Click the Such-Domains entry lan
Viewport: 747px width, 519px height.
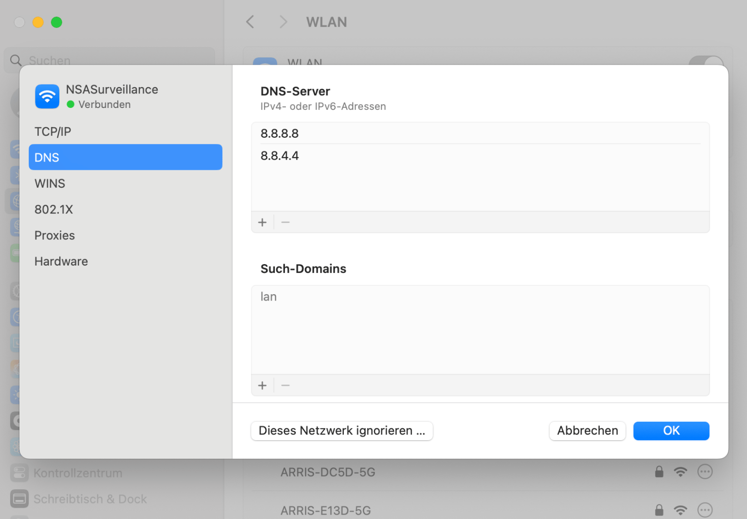[x=268, y=297]
